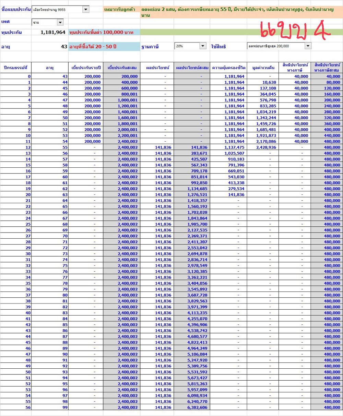The image size is (343, 416).
Task: Click the red handwritten 'แบบ 4' annotation
Action: (295, 31)
